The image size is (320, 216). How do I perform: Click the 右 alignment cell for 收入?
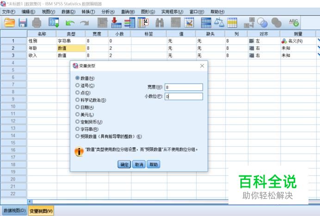click(264, 55)
